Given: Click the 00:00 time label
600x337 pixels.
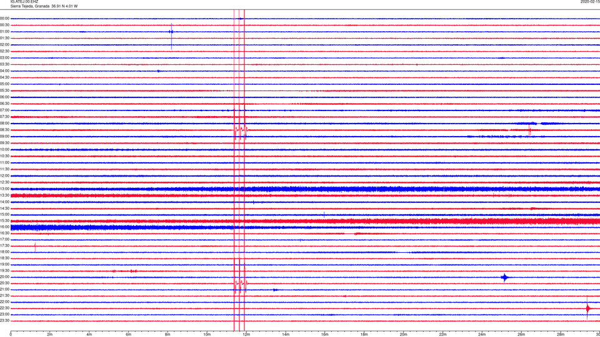Looking at the screenshot, I should 4,18.
